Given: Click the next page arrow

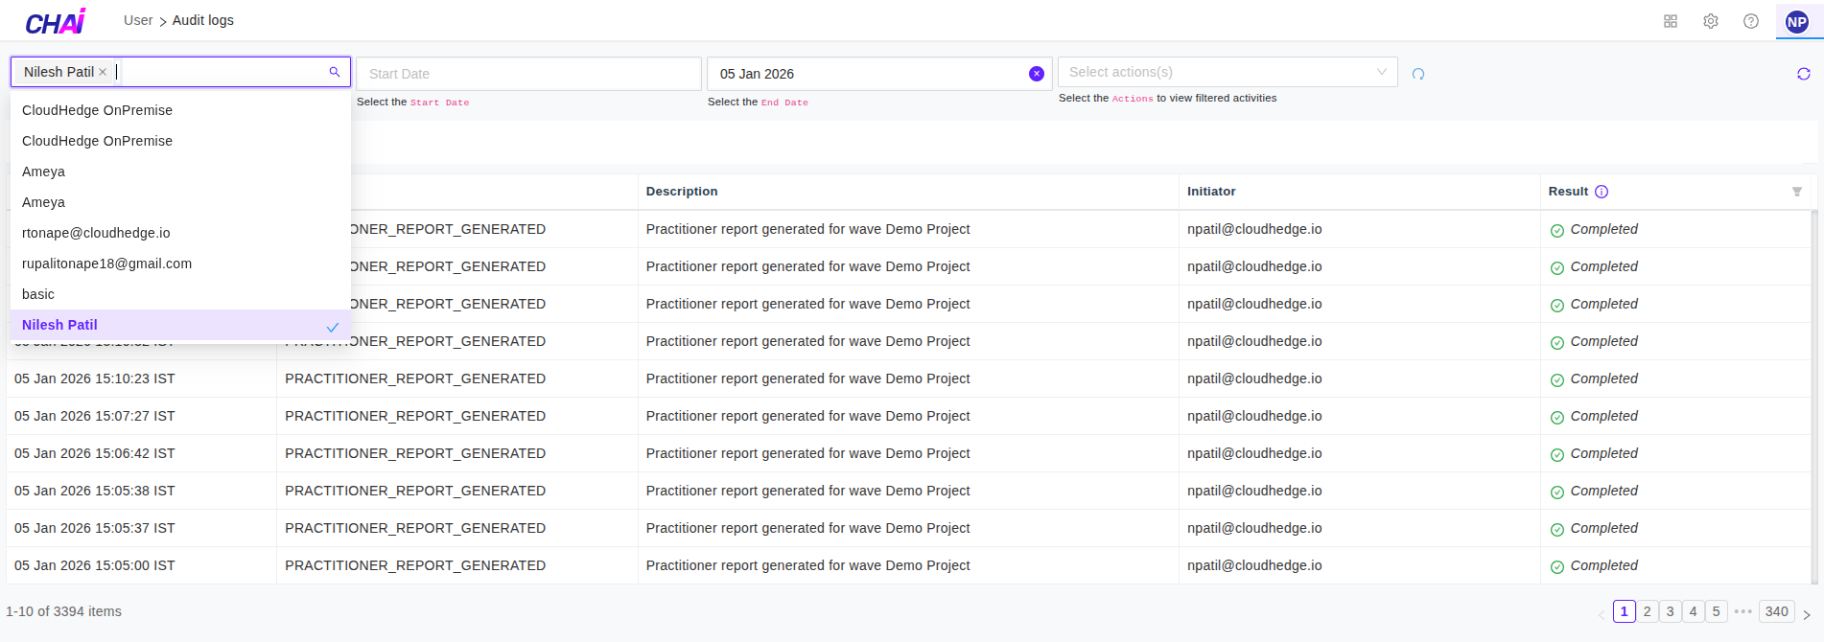Looking at the screenshot, I should (1807, 614).
